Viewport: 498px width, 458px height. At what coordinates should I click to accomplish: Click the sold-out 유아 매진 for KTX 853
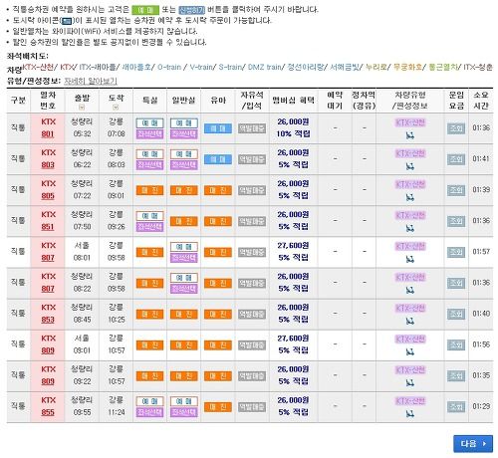click(218, 314)
